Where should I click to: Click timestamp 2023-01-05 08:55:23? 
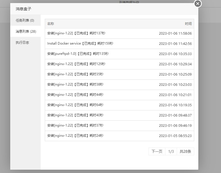click(175, 136)
